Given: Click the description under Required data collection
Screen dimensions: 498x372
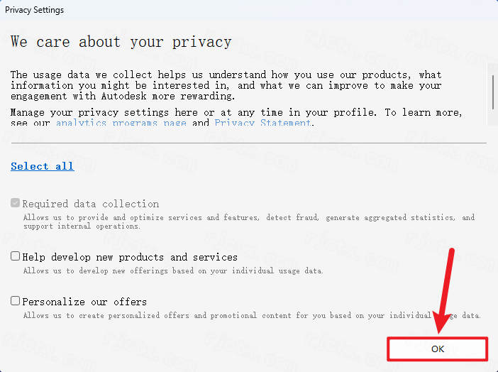Looking at the screenshot, I should tap(248, 221).
